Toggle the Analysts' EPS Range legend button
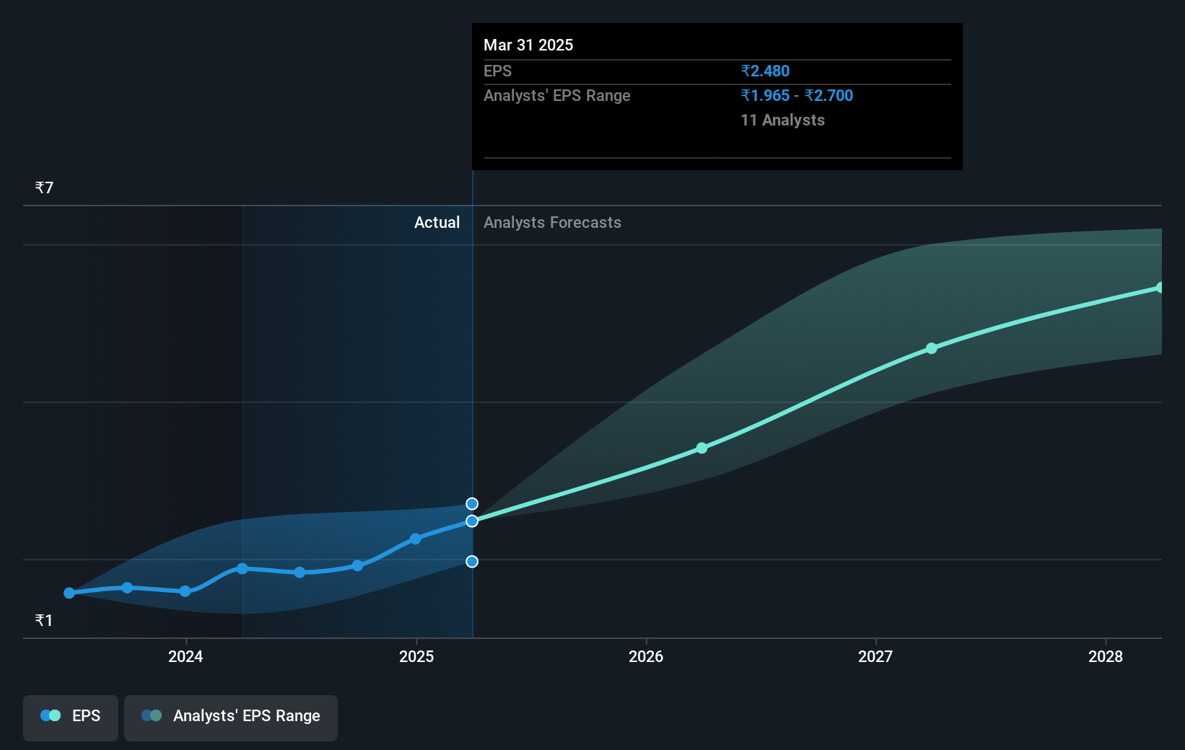The image size is (1185, 750). point(231,718)
